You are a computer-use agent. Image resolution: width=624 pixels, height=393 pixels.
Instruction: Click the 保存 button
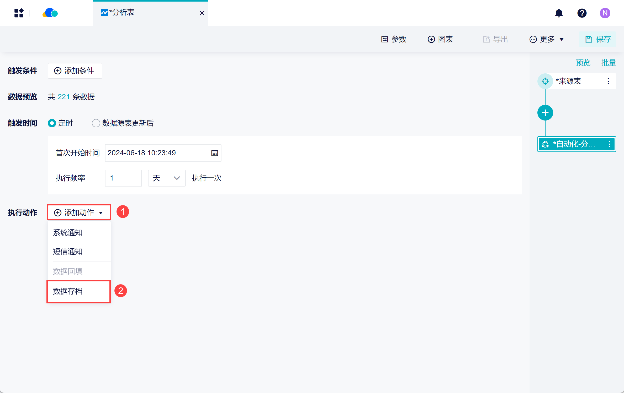(598, 39)
